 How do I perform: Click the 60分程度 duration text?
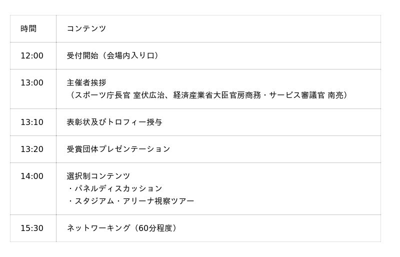pos(155,228)
